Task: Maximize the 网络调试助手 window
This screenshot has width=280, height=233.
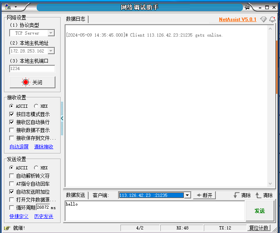Action: pyautogui.click(x=267, y=8)
